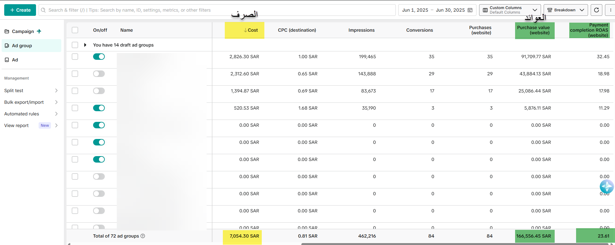The image size is (615, 245).
Task: Switch to the Ad group level
Action: 31,46
